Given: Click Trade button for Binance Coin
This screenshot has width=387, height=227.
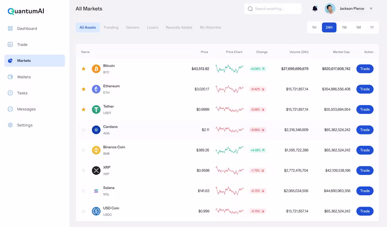Looking at the screenshot, I should [365, 150].
